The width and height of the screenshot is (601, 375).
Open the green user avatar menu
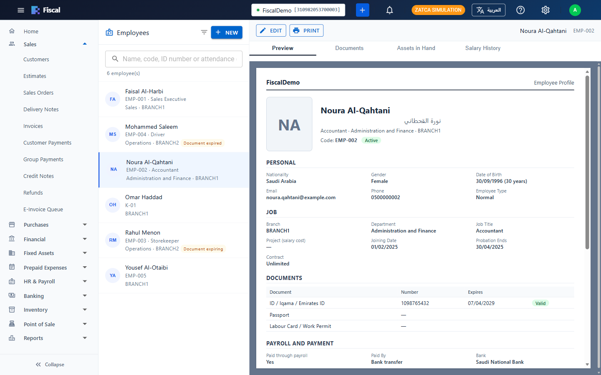(x=575, y=10)
